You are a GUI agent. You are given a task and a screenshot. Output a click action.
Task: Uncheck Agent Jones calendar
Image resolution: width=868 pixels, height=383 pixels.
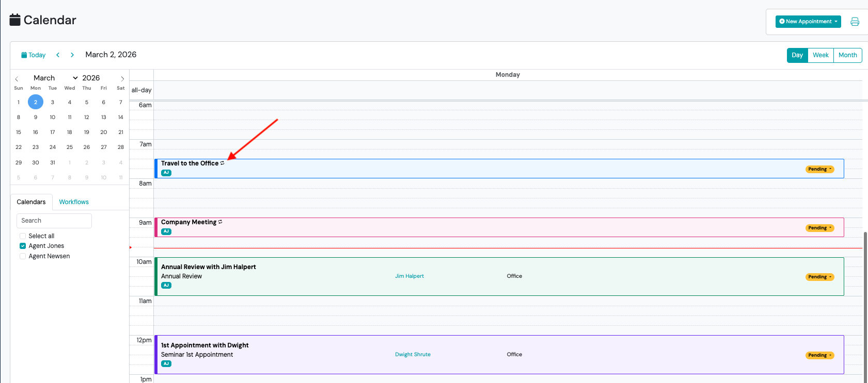[23, 246]
